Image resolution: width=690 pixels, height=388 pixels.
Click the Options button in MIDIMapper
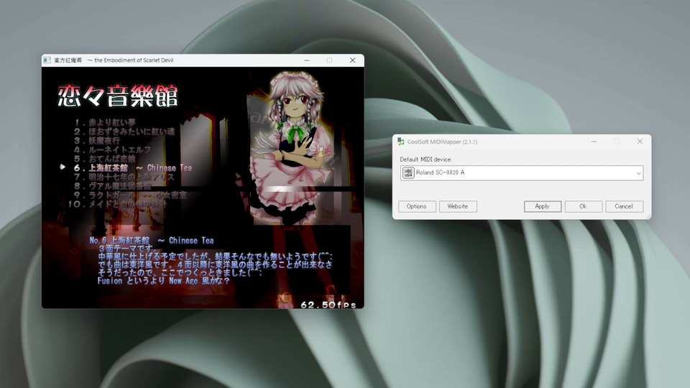[417, 206]
